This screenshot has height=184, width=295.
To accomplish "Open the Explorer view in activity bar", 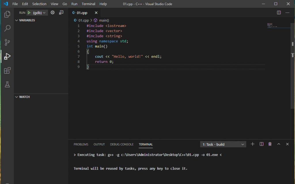I will (7, 14).
